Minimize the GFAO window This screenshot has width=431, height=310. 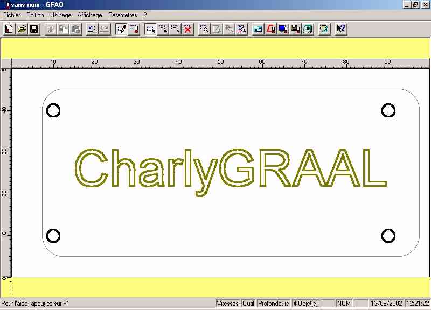click(x=407, y=5)
